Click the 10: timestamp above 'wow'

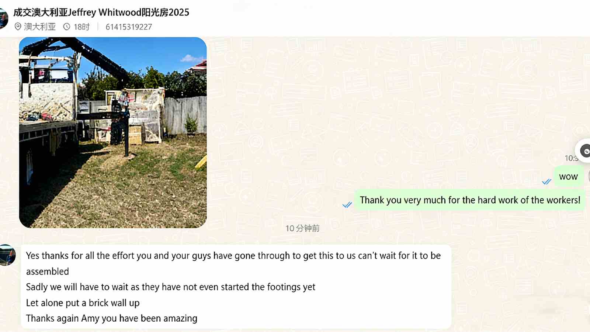click(x=571, y=158)
